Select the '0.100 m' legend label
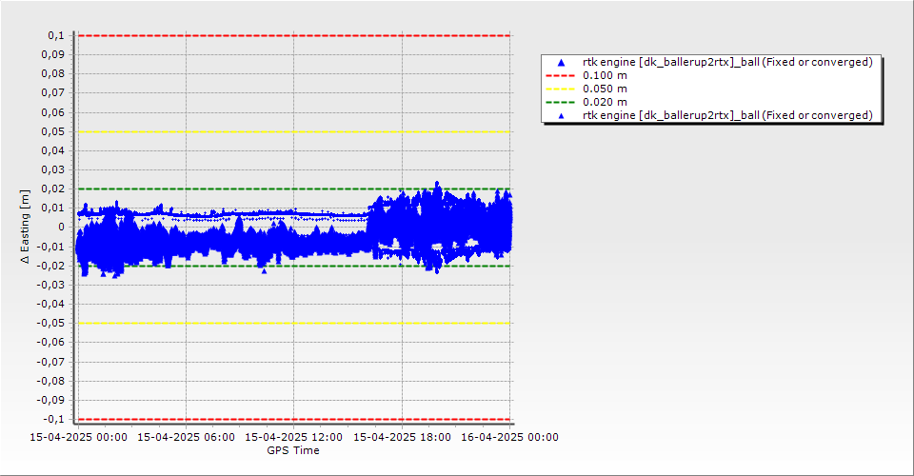914x476 pixels. click(606, 76)
